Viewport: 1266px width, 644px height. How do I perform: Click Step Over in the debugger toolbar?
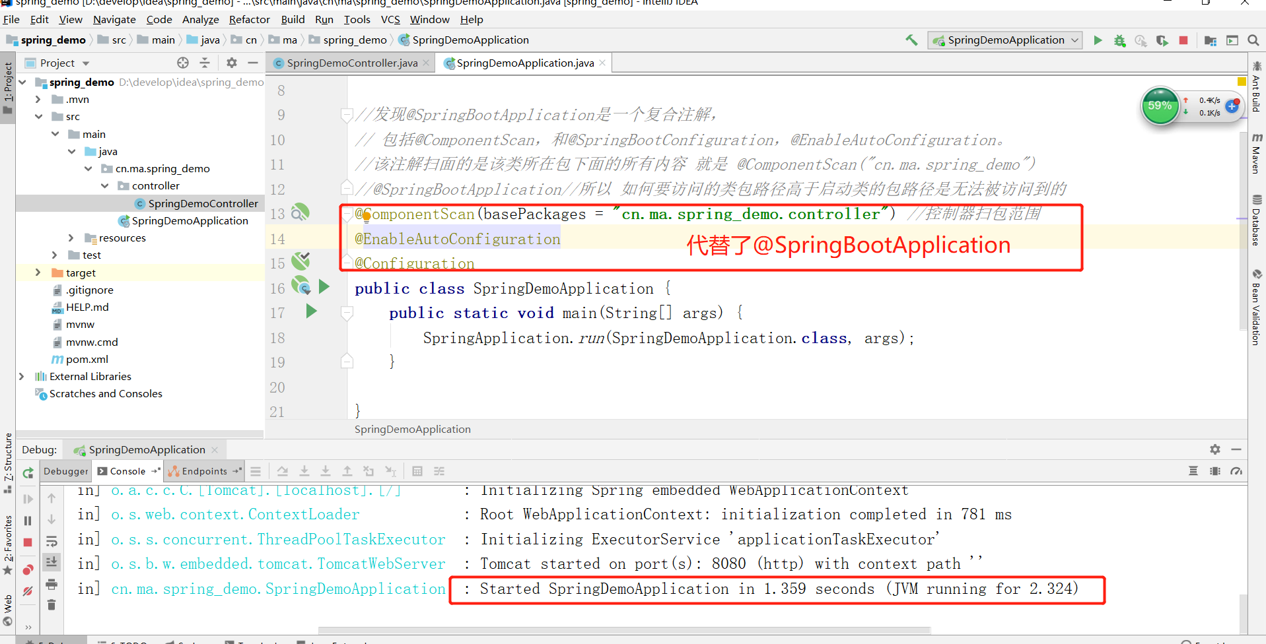(x=283, y=471)
